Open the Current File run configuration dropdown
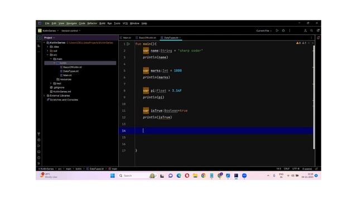Image resolution: width=357 pixels, height=200 pixels. (264, 31)
